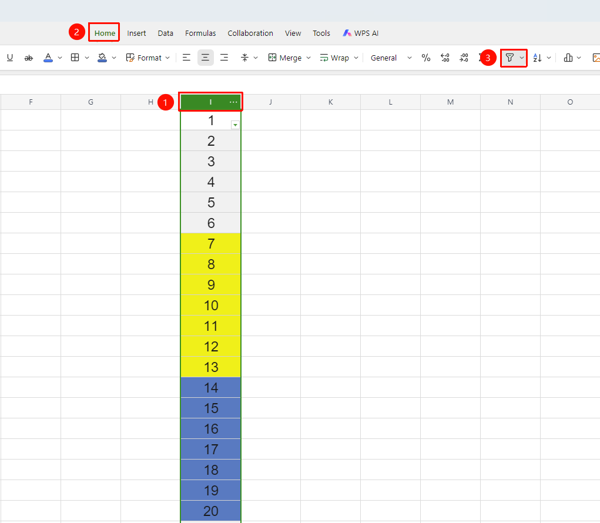Click the Borders icon
Image resolution: width=600 pixels, height=523 pixels.
[75, 58]
